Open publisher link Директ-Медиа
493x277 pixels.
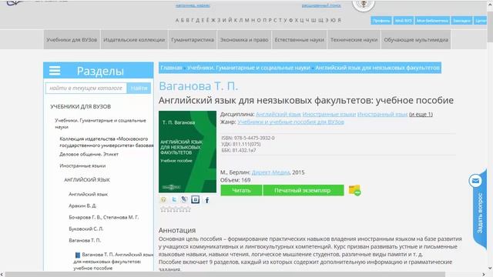[270, 172]
